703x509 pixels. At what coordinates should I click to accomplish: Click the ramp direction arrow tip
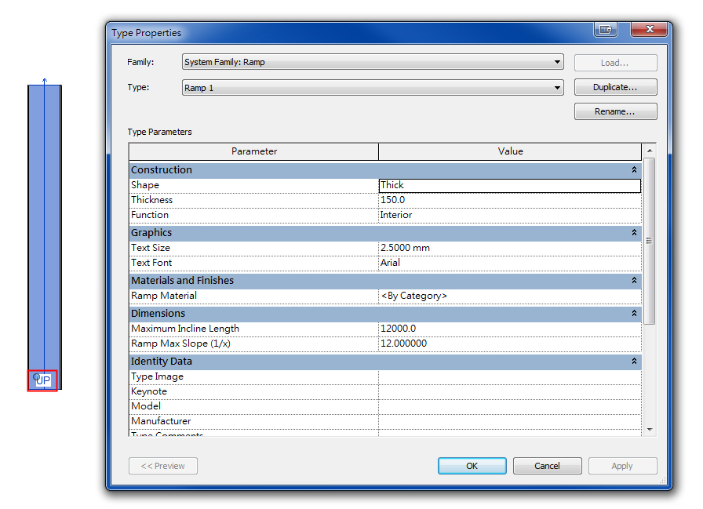(45, 80)
